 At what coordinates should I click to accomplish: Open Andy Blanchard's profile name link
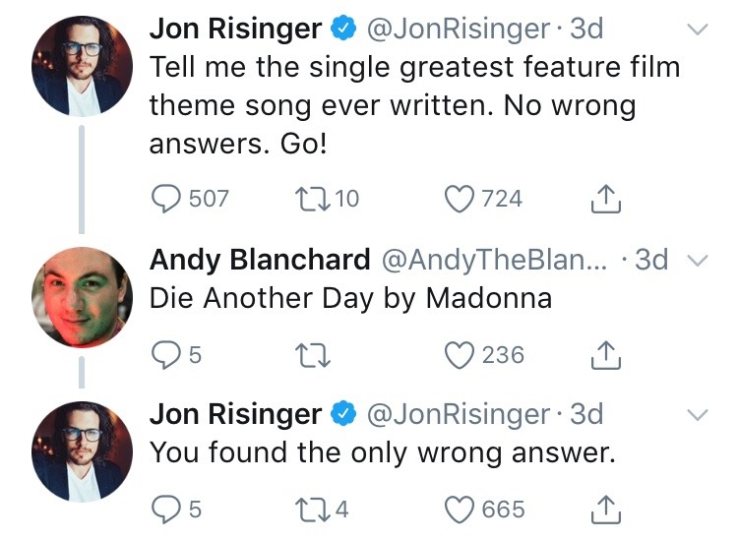click(x=260, y=260)
